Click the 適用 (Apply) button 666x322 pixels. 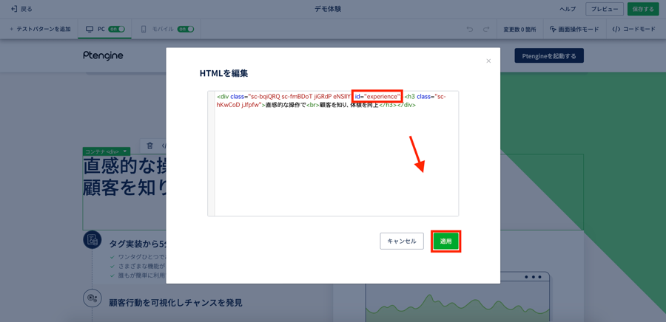click(x=445, y=241)
